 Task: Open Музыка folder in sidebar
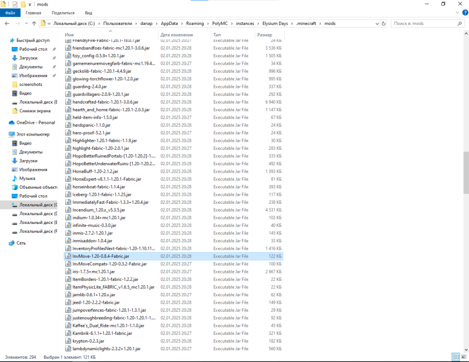coord(23,178)
